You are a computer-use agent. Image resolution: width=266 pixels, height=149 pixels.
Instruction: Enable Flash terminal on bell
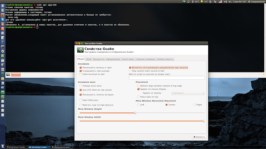click(x=81, y=74)
